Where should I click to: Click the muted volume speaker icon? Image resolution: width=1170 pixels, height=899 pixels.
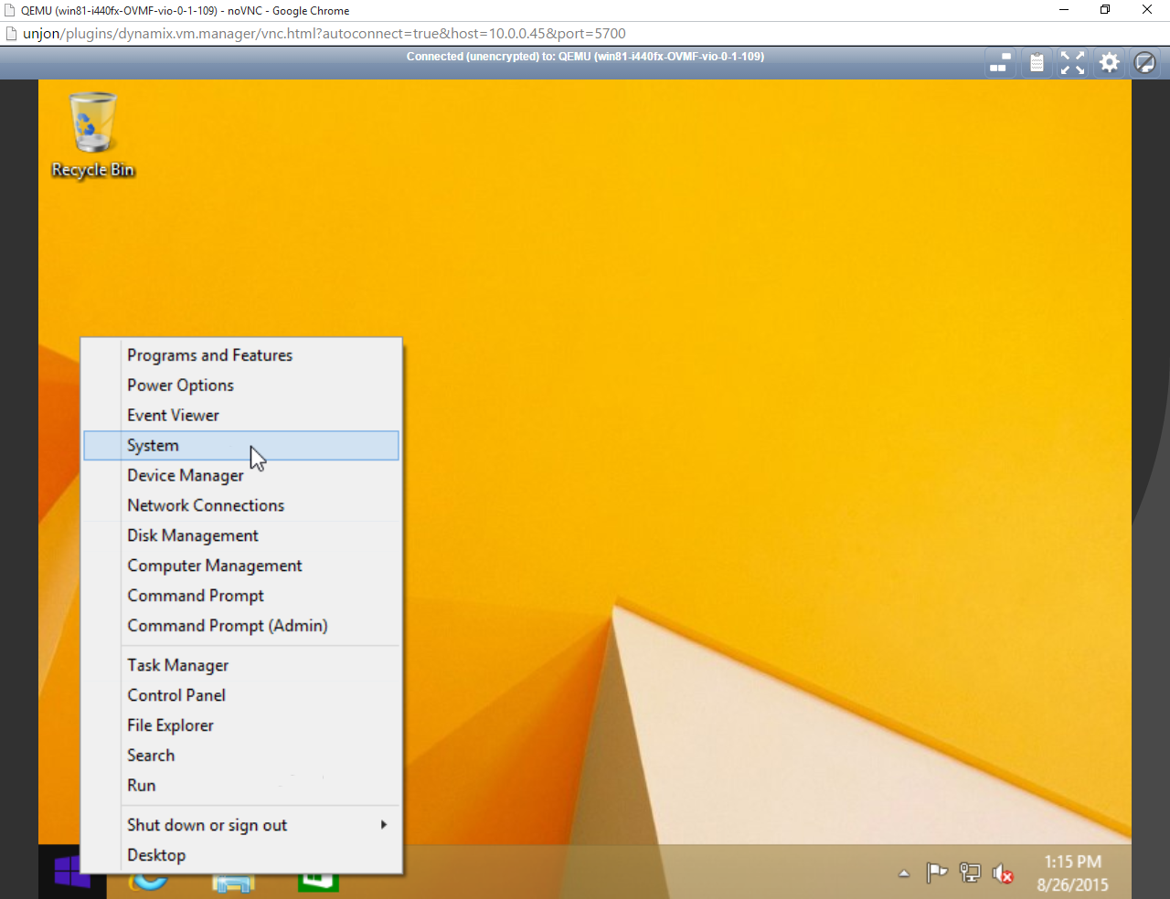[1003, 873]
